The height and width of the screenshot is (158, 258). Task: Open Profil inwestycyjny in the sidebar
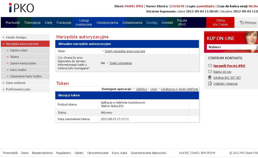click(25, 89)
